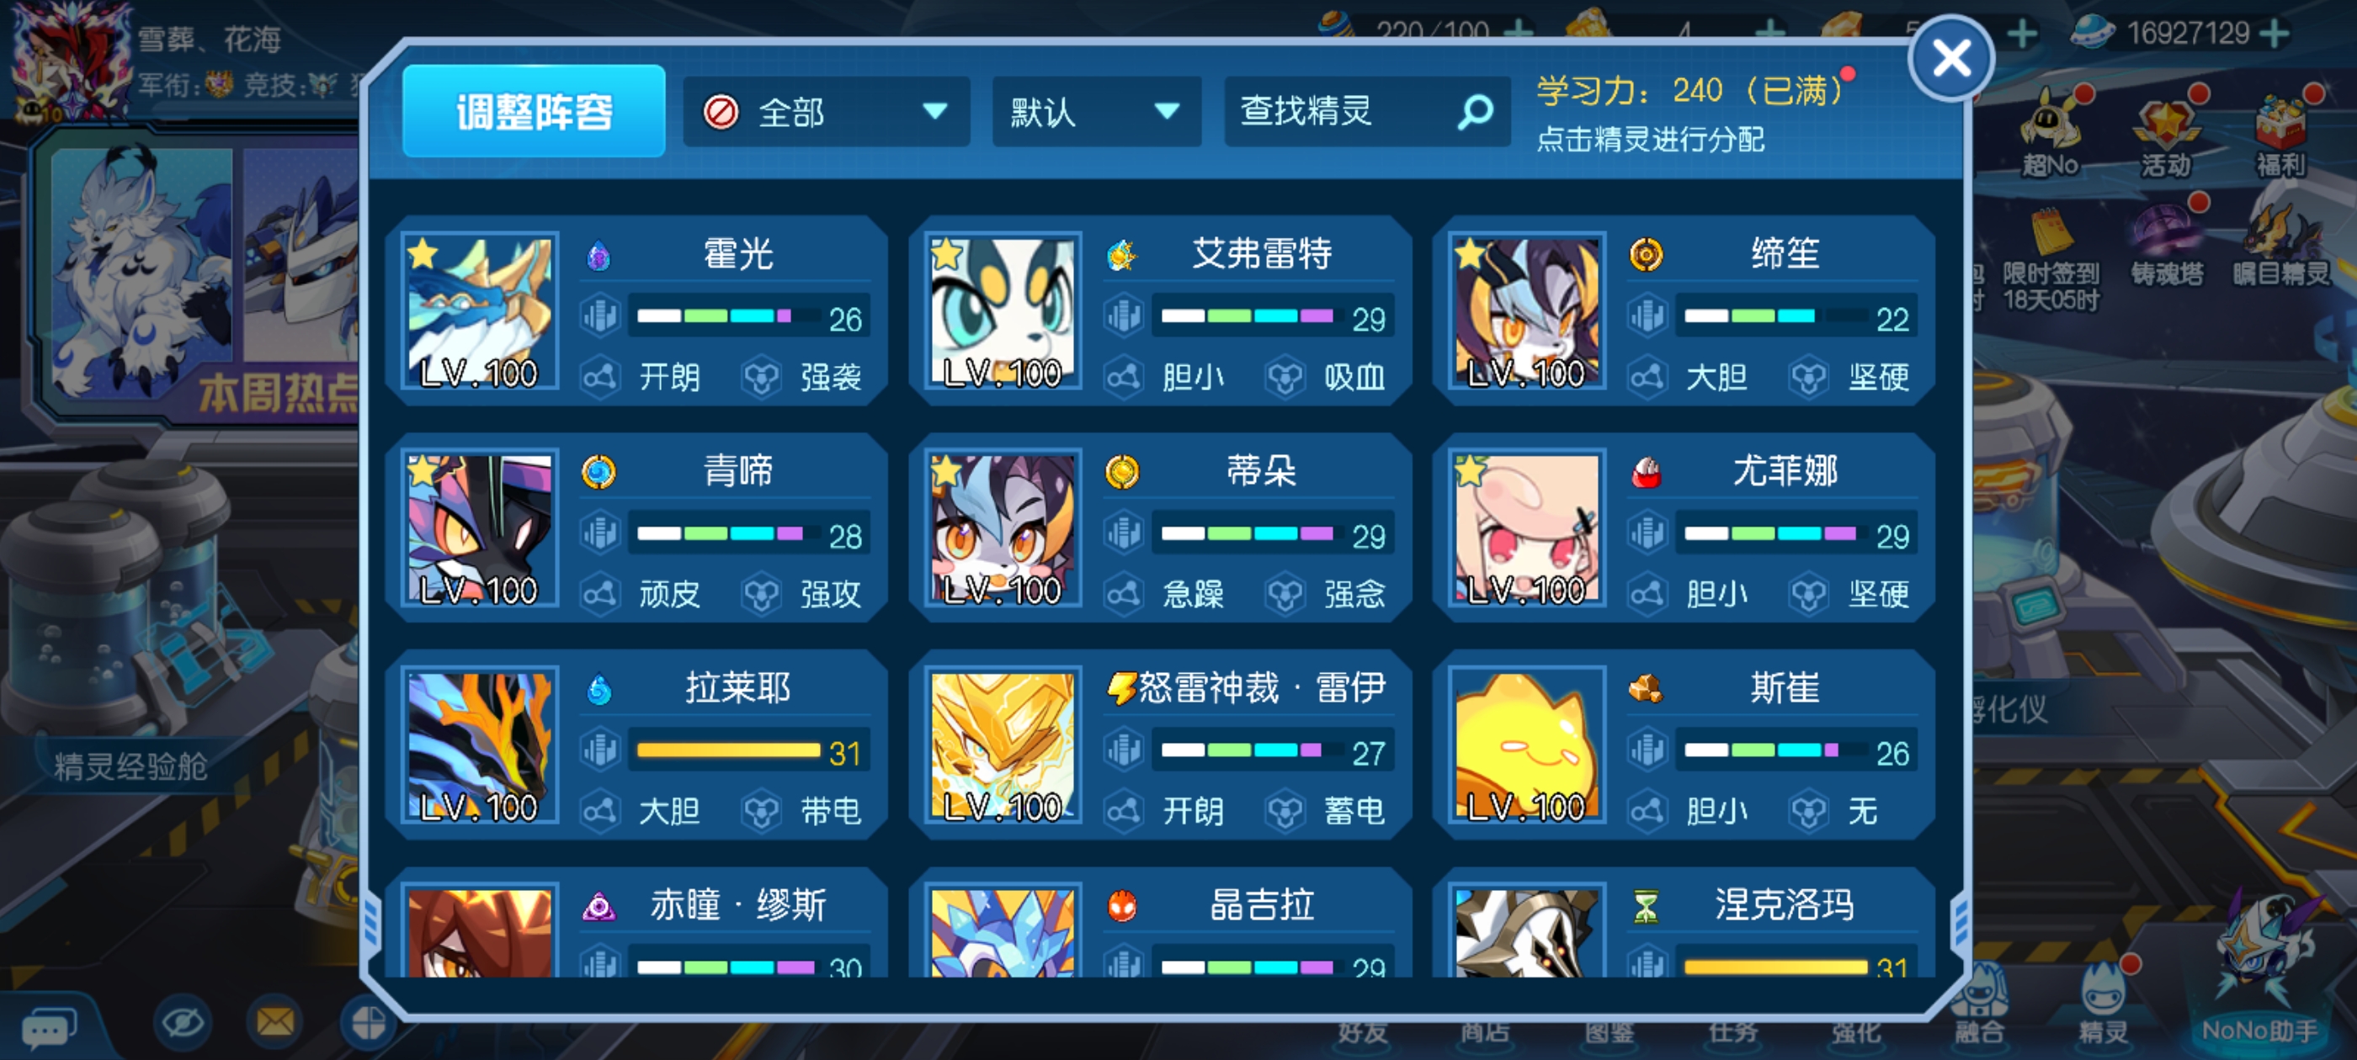
Task: Open the 超No icon
Action: click(x=2051, y=133)
